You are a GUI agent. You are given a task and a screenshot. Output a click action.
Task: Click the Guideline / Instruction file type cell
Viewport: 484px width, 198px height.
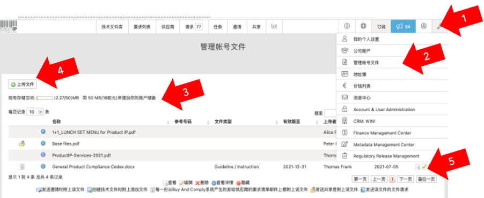tap(237, 166)
